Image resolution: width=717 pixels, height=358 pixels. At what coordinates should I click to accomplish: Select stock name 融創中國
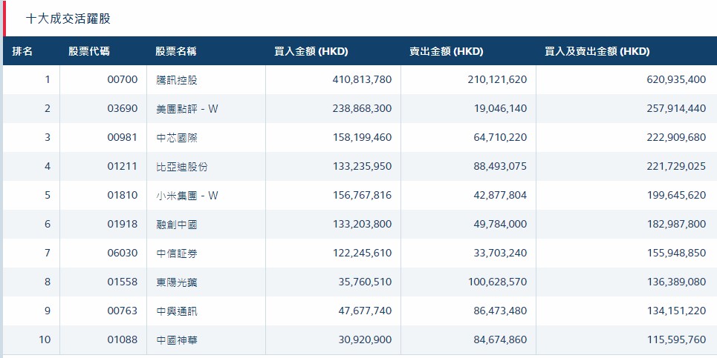coord(177,225)
